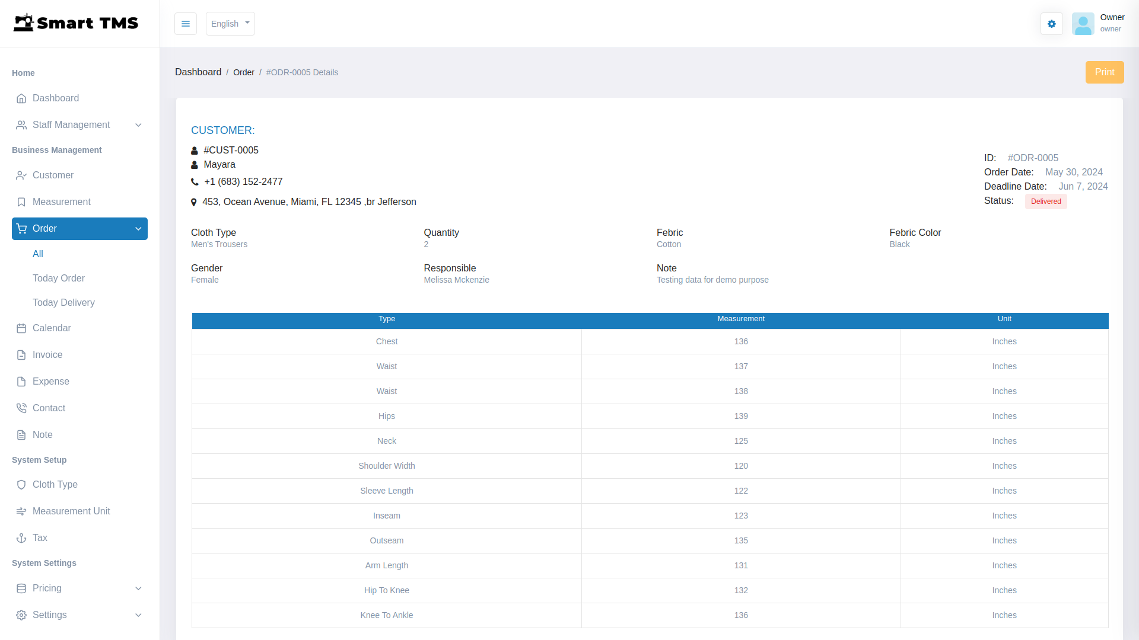Click the settings gear icon in top bar
This screenshot has height=640, width=1139.
point(1051,24)
